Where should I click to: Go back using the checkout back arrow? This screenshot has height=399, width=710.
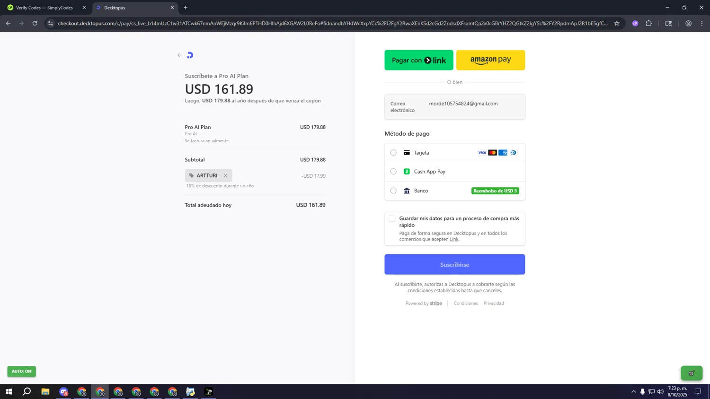[179, 55]
